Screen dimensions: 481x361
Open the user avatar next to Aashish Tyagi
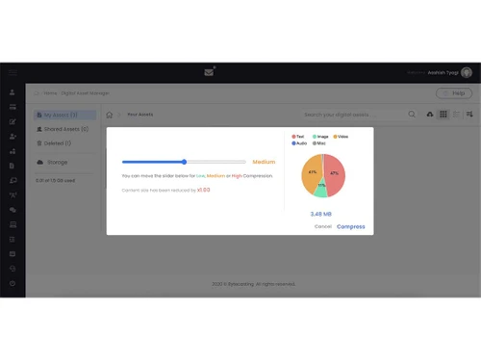(467, 72)
